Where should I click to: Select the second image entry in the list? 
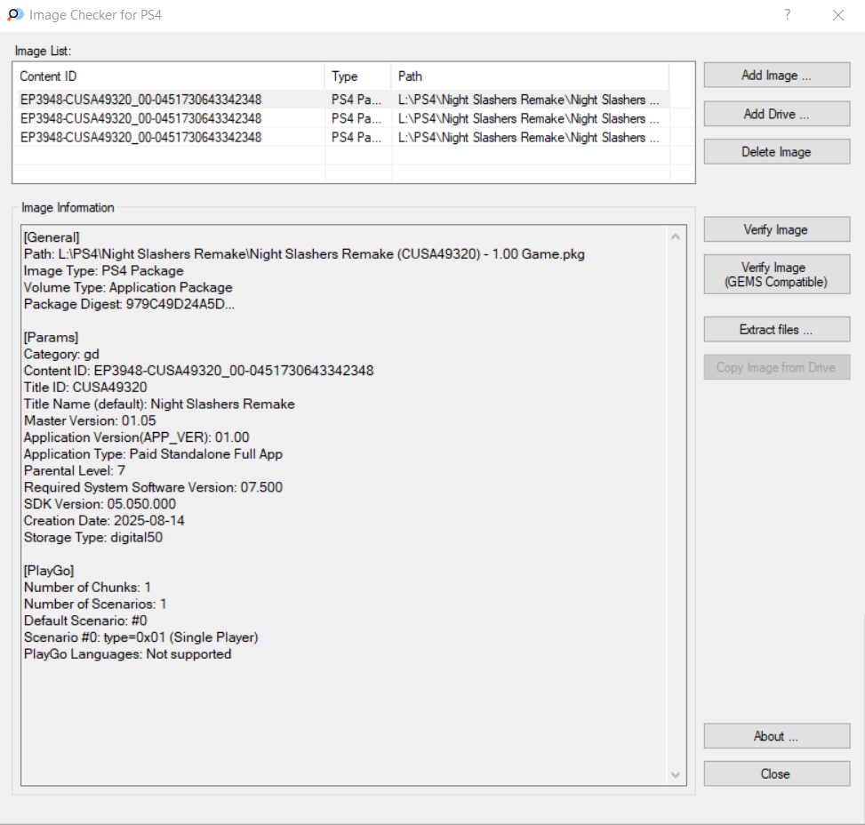[141, 118]
